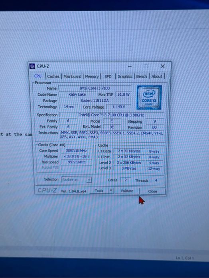The height and width of the screenshot is (278, 209).
Task: Click the Multiplier value 'x 39.0 (8 - 39)'
Action: coord(76,156)
